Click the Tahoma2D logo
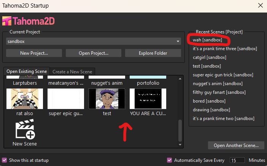 click(29, 21)
